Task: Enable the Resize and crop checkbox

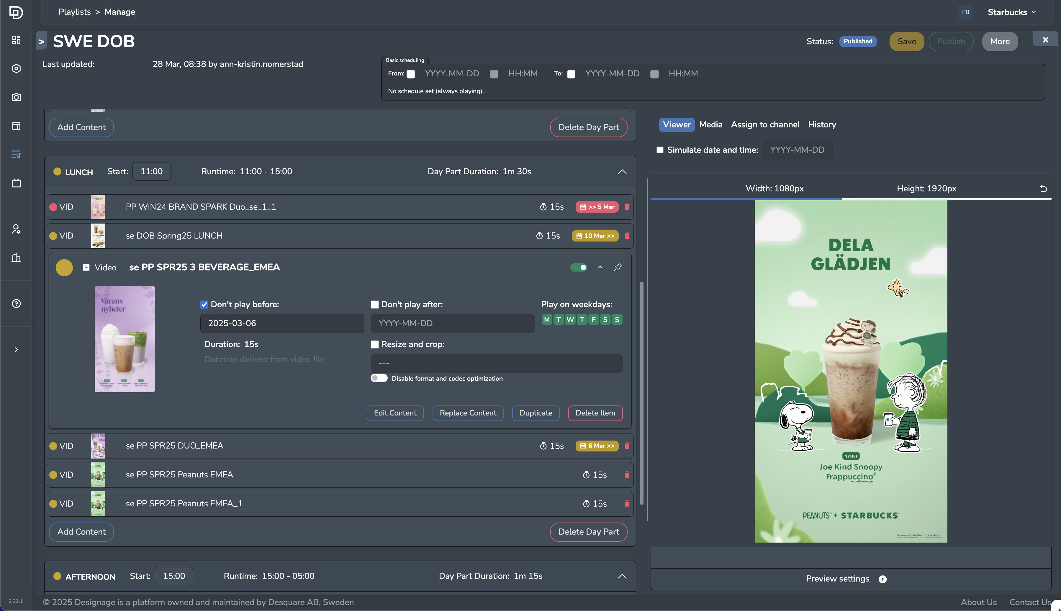Action: [374, 344]
